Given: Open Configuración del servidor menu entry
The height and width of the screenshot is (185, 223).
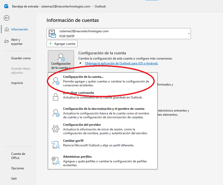Looking at the screenshot, I should tap(102, 129).
